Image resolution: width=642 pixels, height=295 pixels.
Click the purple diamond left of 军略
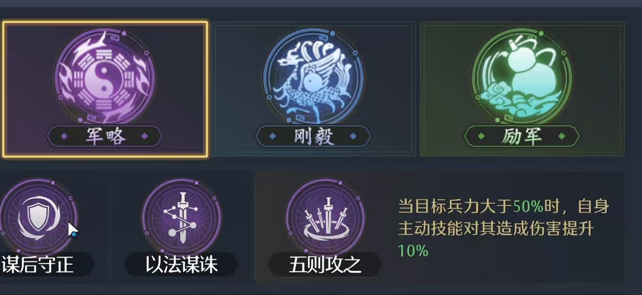click(x=64, y=136)
